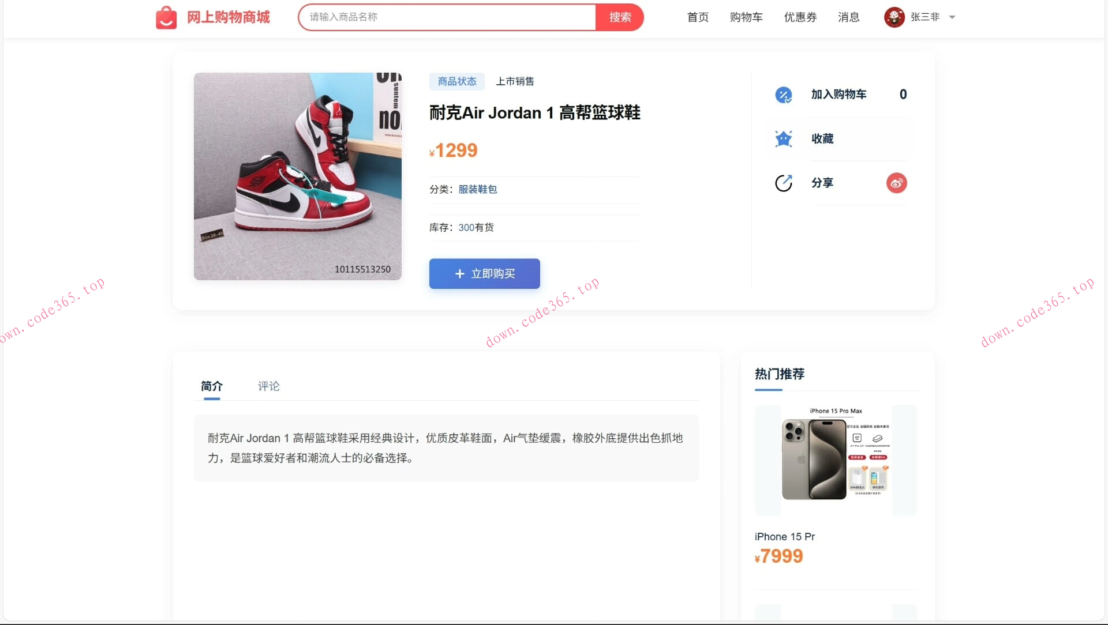The width and height of the screenshot is (1108, 625).
Task: Toggle favorite status for this product
Action: pyautogui.click(x=822, y=138)
